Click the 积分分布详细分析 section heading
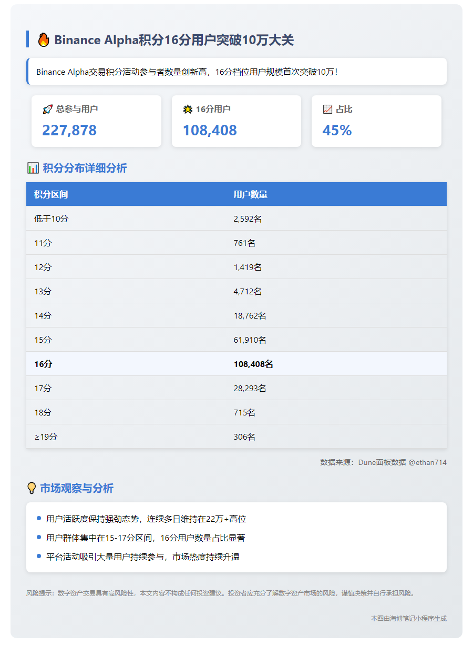The width and height of the screenshot is (473, 655). point(85,168)
